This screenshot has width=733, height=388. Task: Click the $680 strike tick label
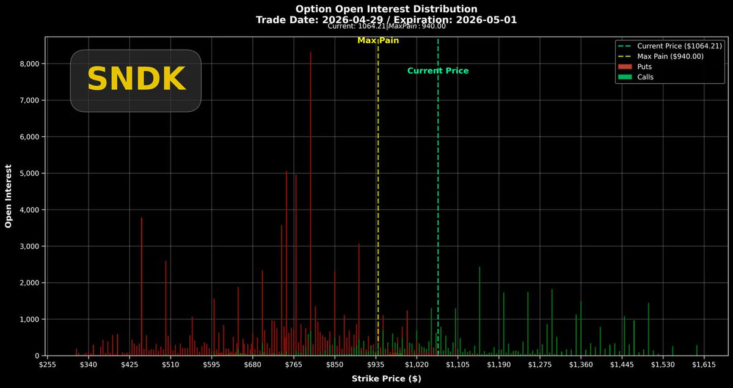[253, 365]
